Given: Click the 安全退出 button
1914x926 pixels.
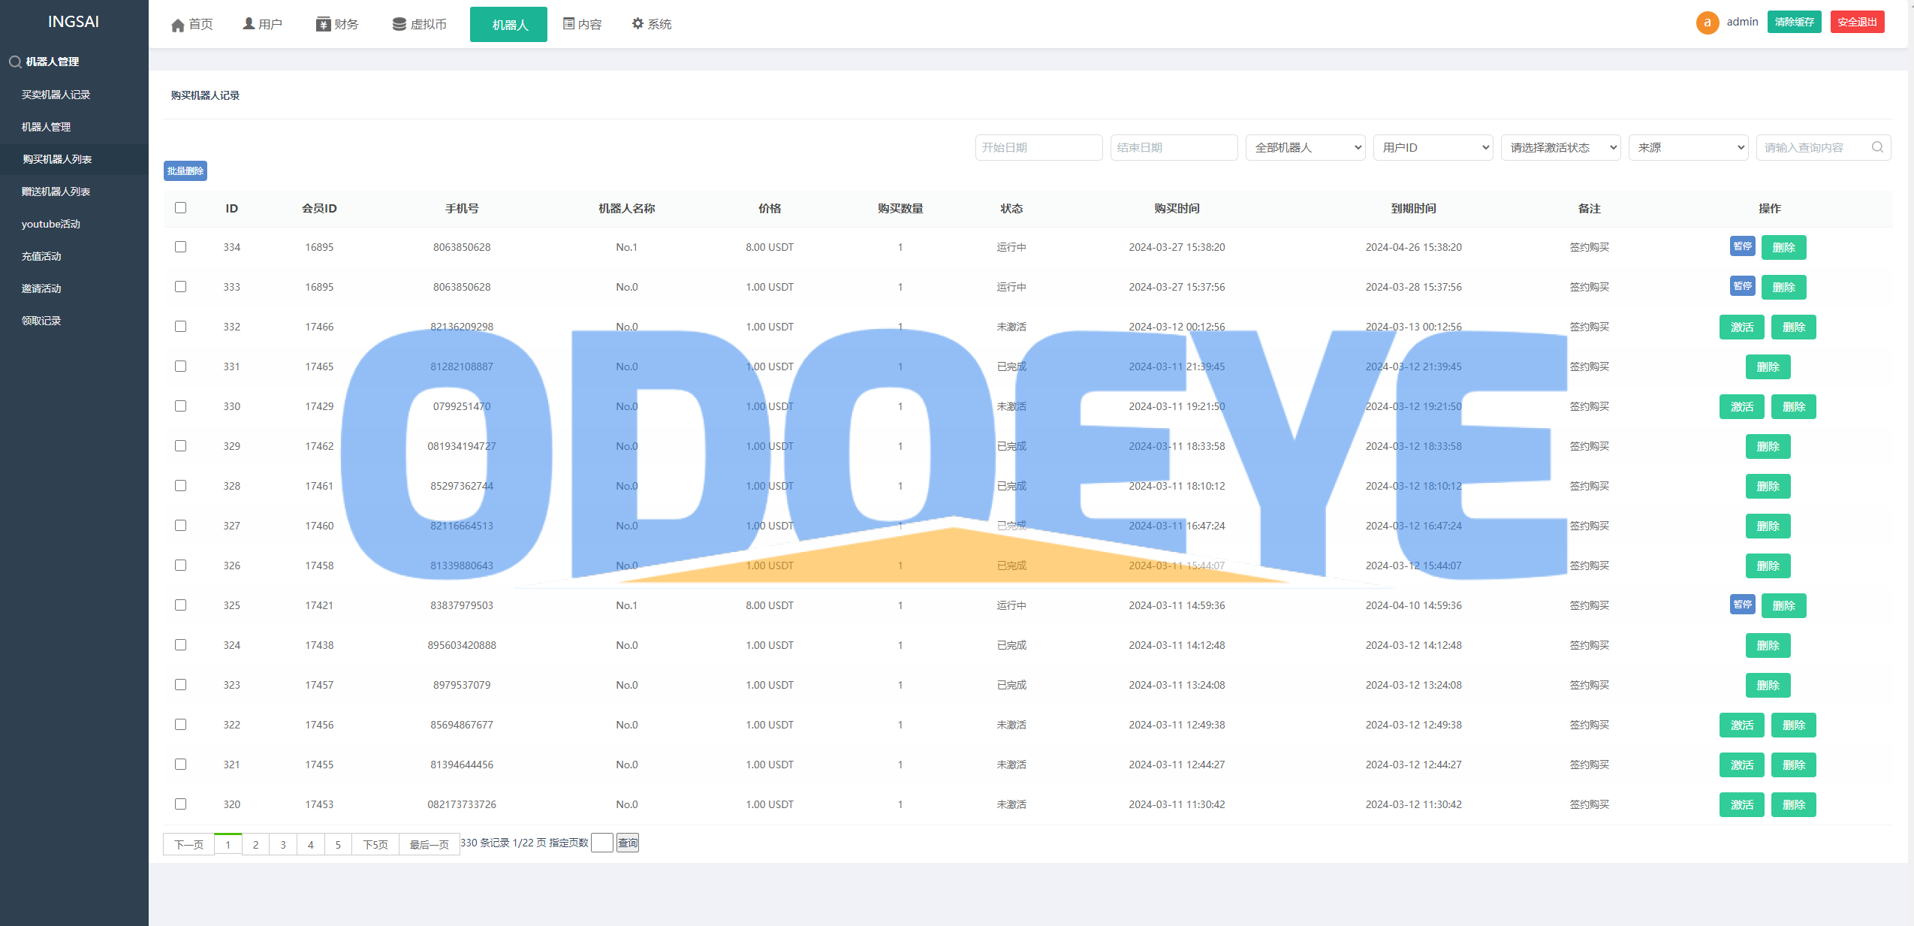Looking at the screenshot, I should 1857,22.
